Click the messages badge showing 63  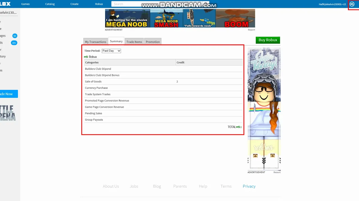[15, 36]
